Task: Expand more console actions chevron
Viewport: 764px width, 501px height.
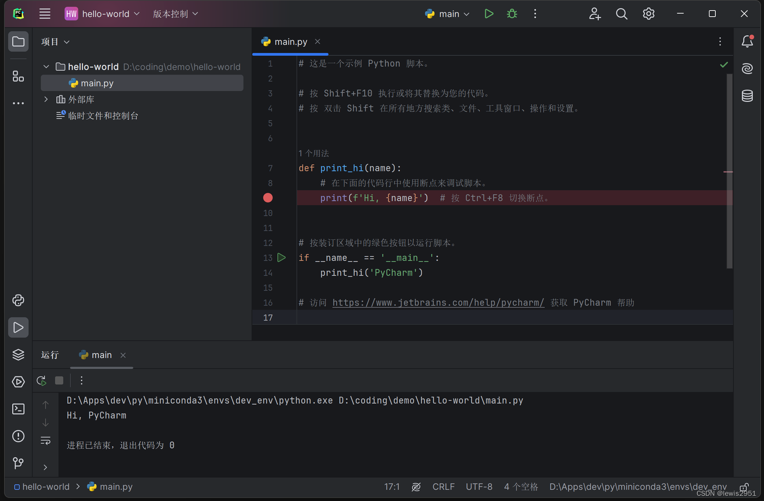Action: (x=45, y=467)
